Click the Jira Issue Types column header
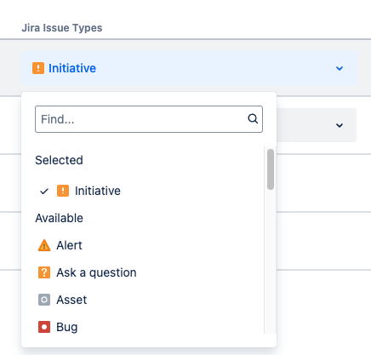 (62, 28)
